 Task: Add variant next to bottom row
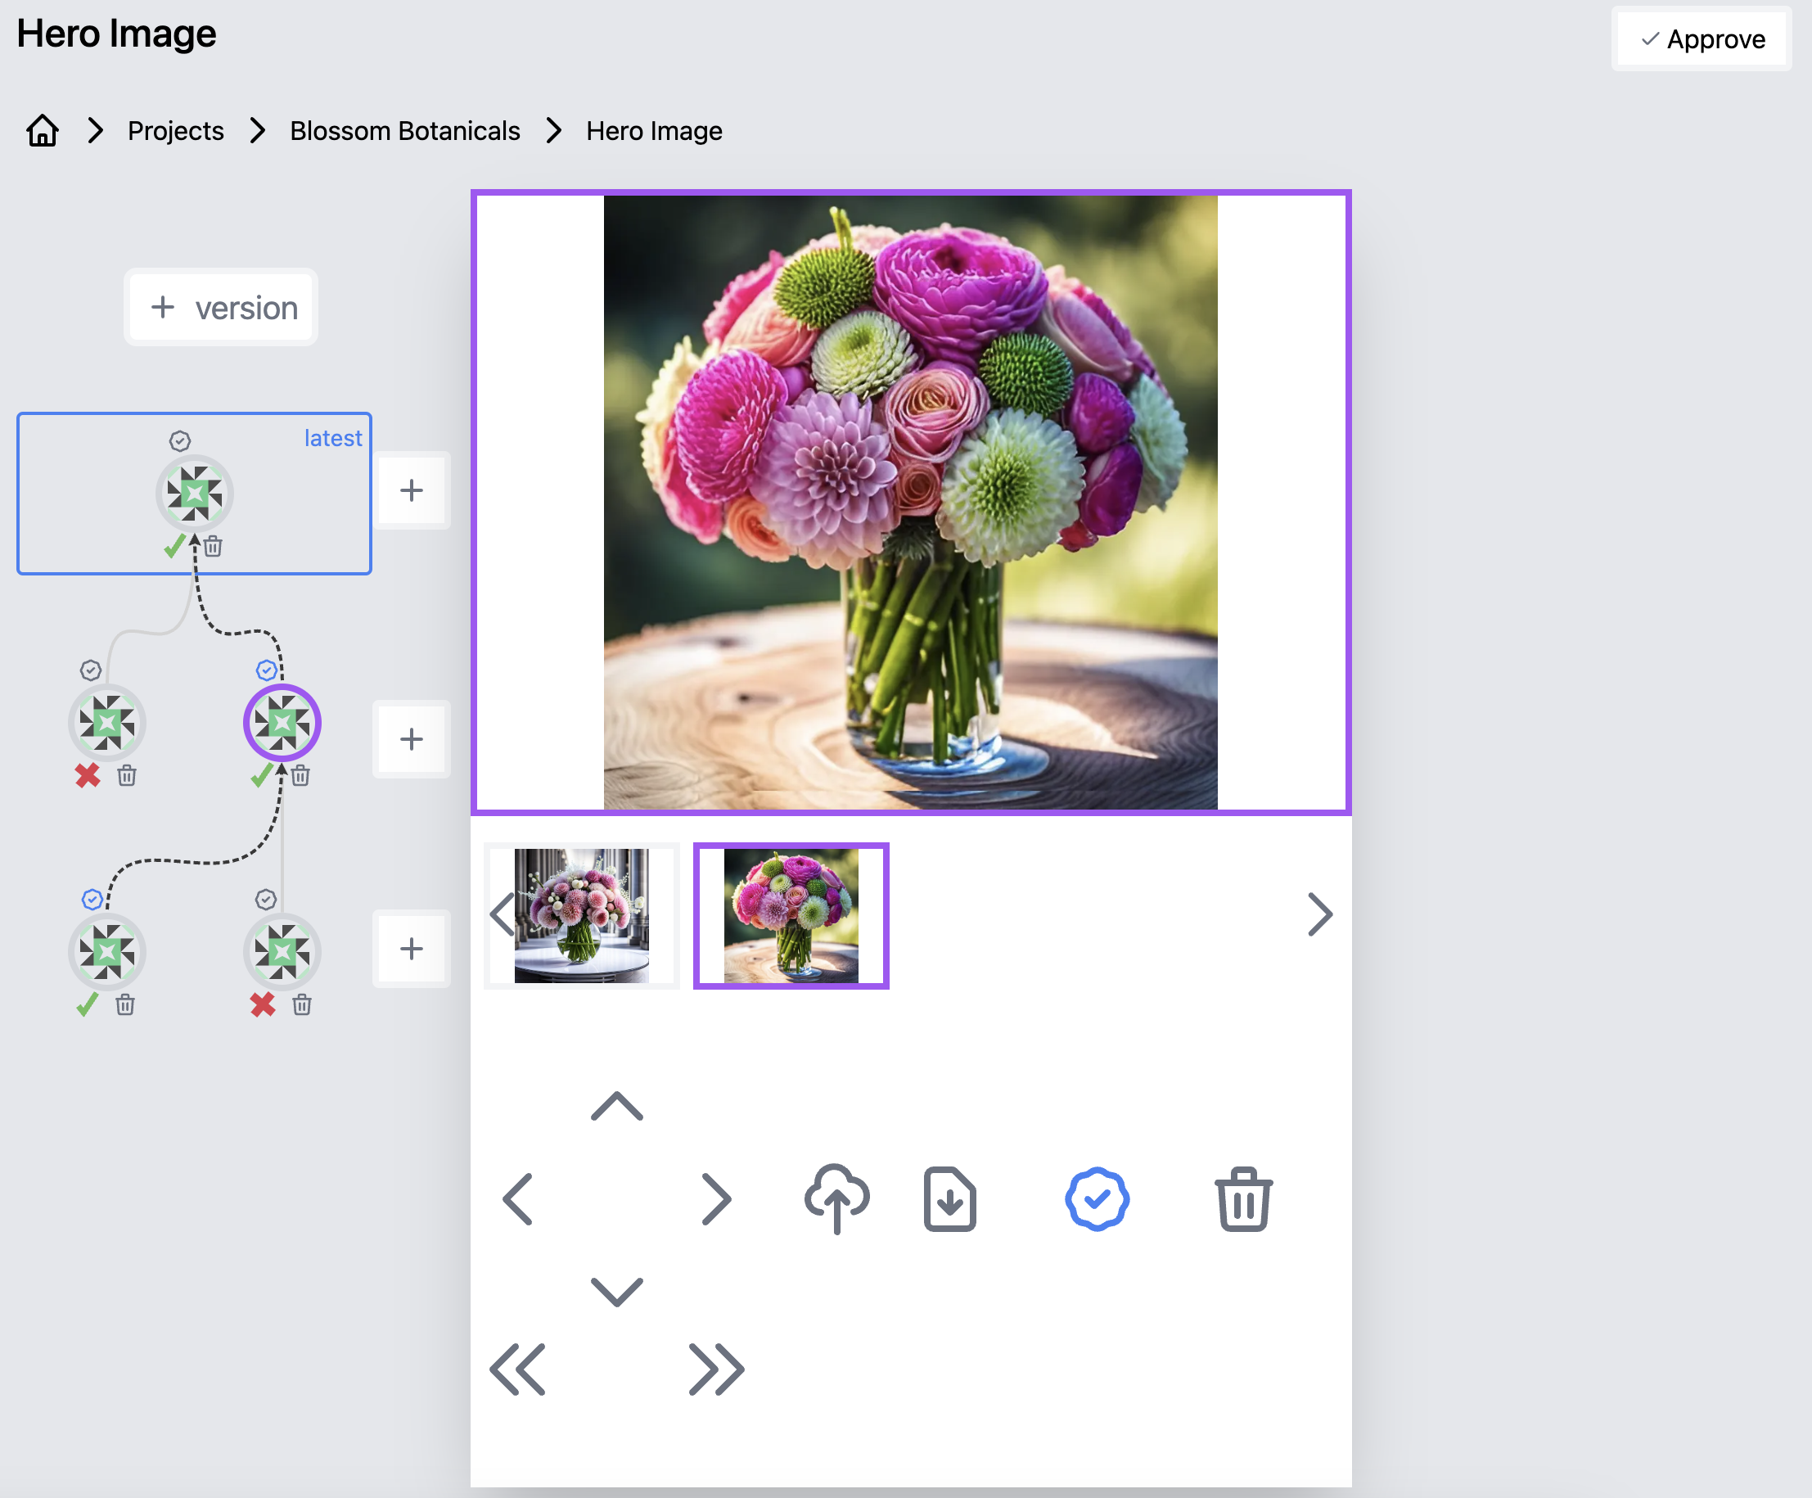[x=412, y=949]
